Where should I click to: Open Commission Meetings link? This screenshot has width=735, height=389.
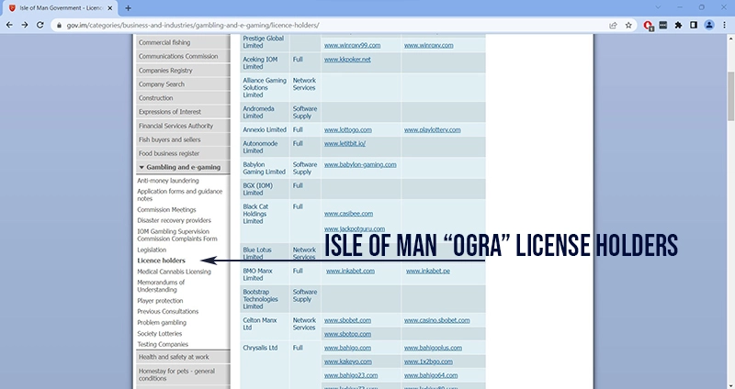point(166,210)
